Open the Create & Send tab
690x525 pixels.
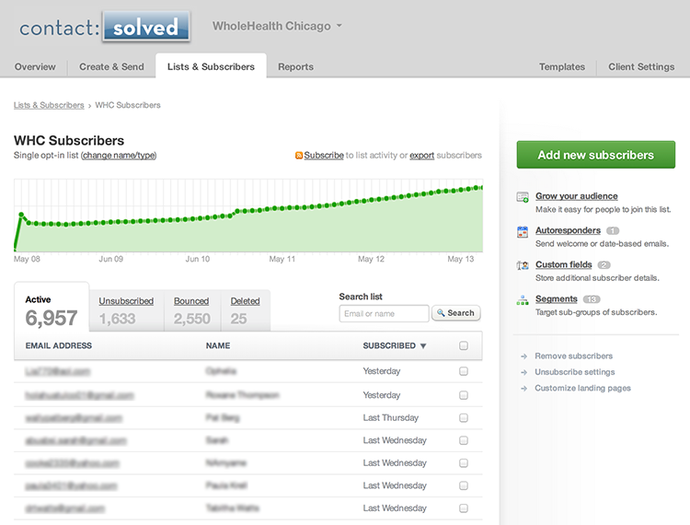point(111,66)
